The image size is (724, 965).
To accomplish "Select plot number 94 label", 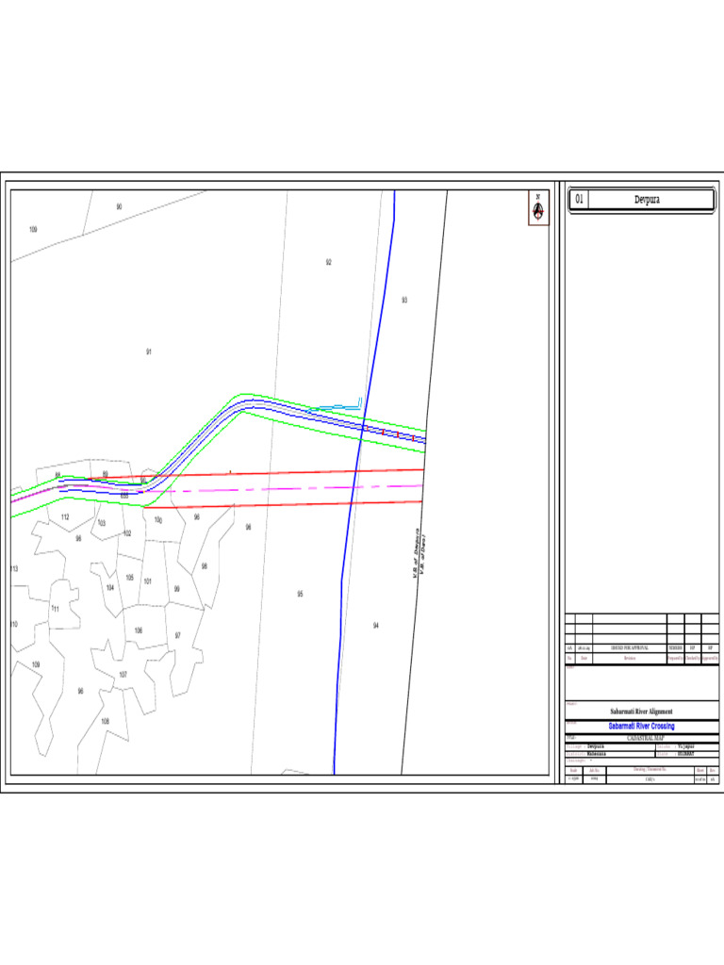I will coord(375,626).
